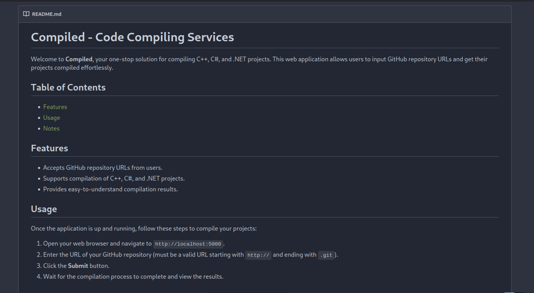534x293 pixels.
Task: Click the "Usage" section heading
Action: pyautogui.click(x=44, y=209)
